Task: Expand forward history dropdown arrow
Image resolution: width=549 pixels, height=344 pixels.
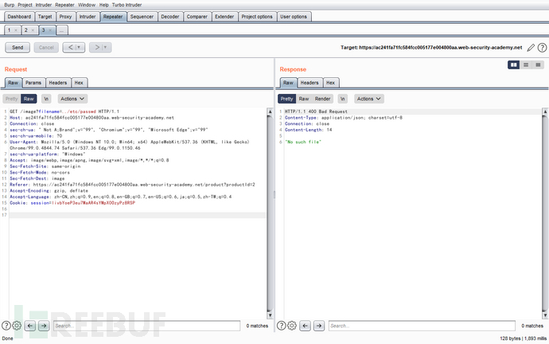Action: coord(107,47)
